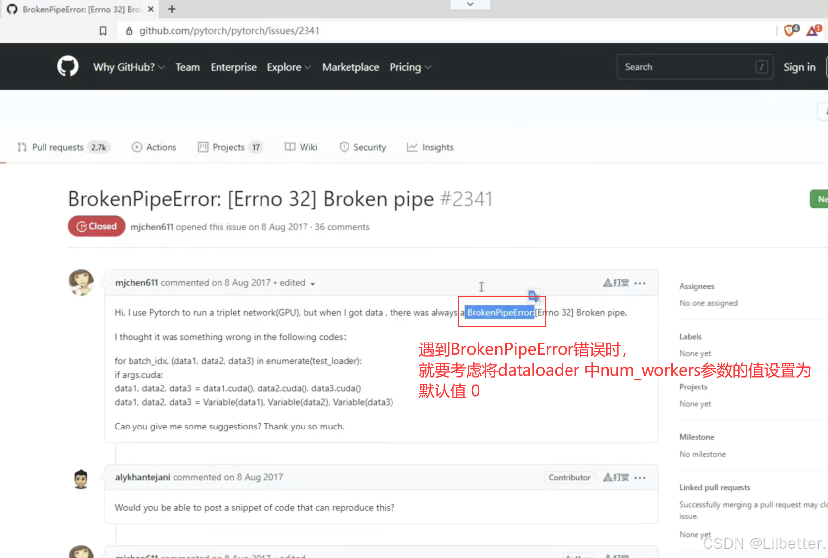Click the padlock site info icon
The image size is (828, 558).
click(129, 31)
